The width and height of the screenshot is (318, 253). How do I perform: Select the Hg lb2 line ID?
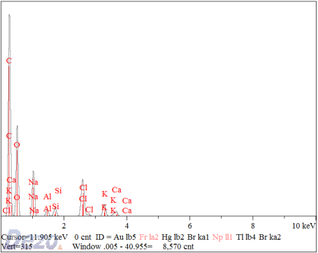tap(173, 237)
